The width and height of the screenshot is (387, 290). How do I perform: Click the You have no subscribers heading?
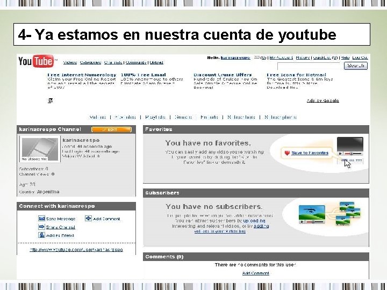pos(214,206)
